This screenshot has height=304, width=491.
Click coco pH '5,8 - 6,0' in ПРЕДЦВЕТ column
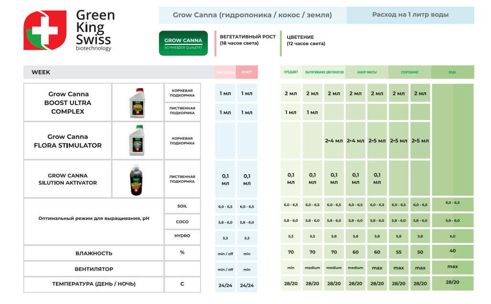point(291,220)
